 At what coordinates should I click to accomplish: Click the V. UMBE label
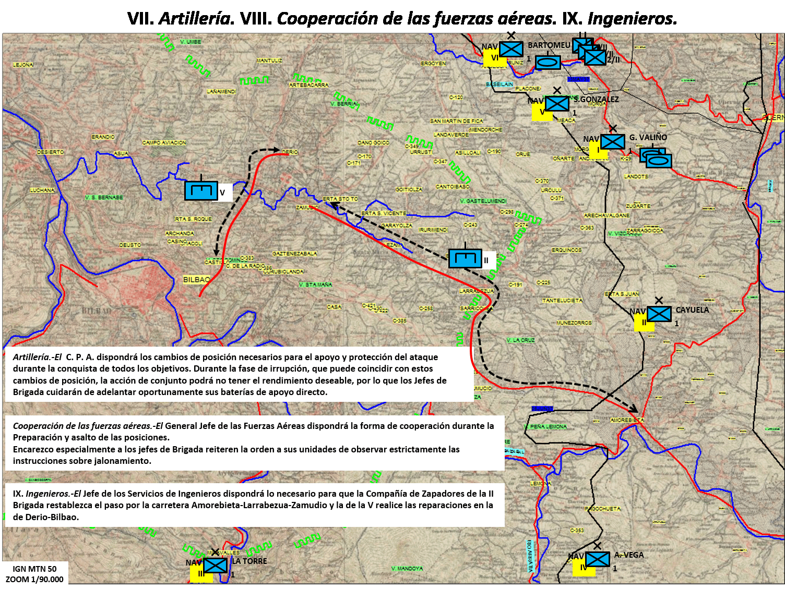tap(191, 42)
